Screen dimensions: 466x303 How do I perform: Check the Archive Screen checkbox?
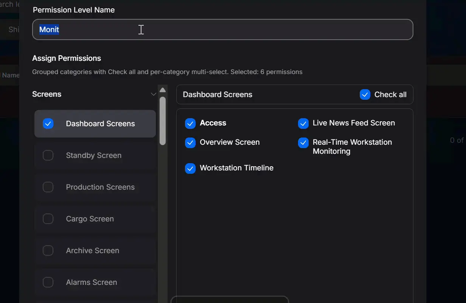[x=48, y=250]
